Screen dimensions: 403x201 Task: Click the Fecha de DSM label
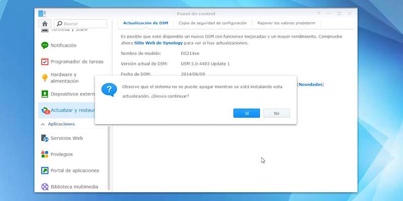[x=136, y=74]
